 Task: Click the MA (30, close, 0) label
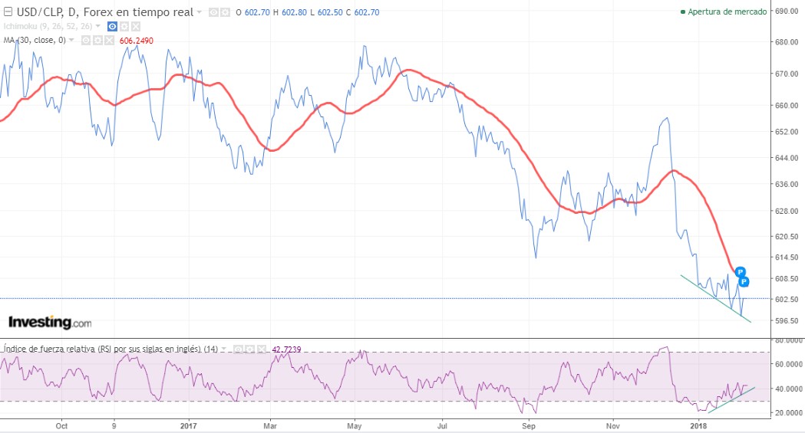tap(35, 40)
